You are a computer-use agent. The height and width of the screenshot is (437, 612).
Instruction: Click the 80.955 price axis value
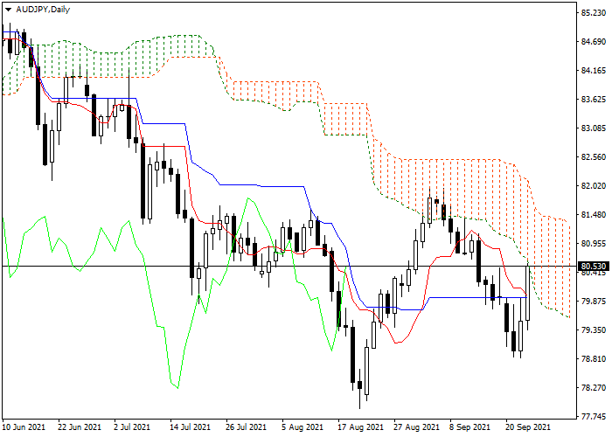[594, 244]
